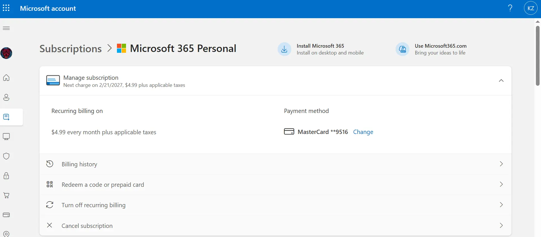This screenshot has width=541, height=237.
Task: Click '$4.99 every month plus applicable taxes'
Action: pos(104,132)
